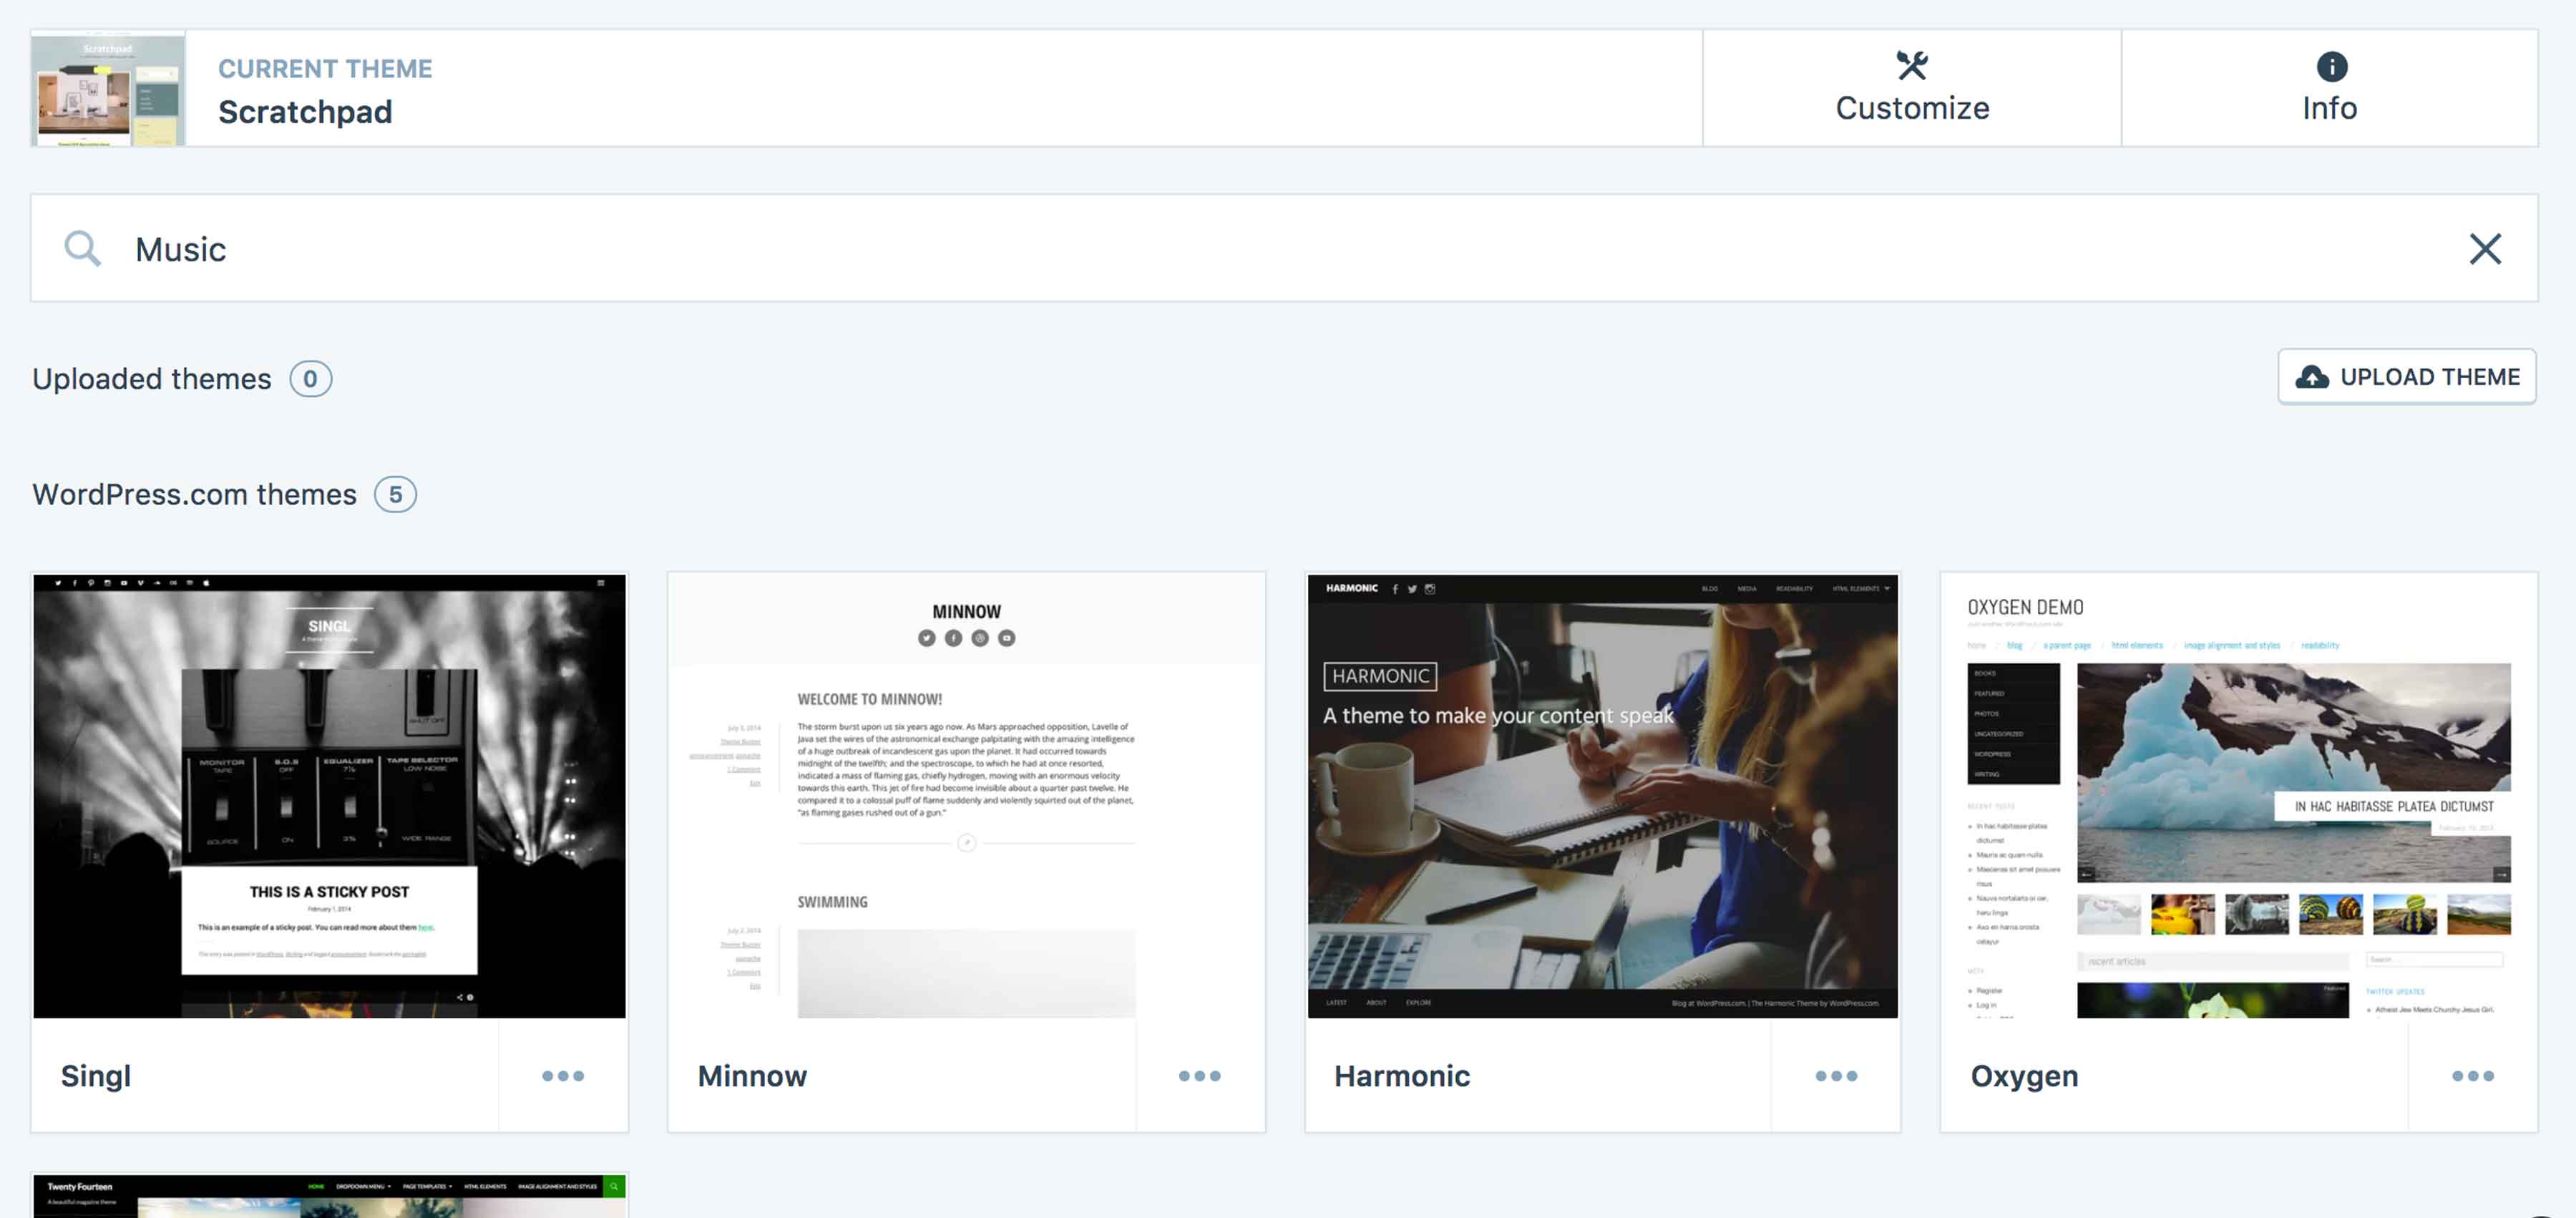Select the Harmonic theme preview image

[1602, 796]
